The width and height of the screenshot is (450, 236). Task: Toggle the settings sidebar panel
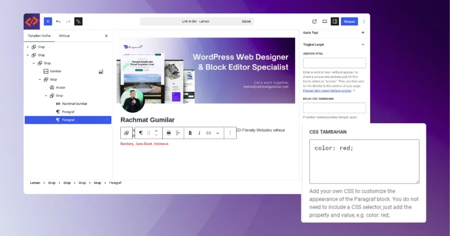pyautogui.click(x=334, y=21)
